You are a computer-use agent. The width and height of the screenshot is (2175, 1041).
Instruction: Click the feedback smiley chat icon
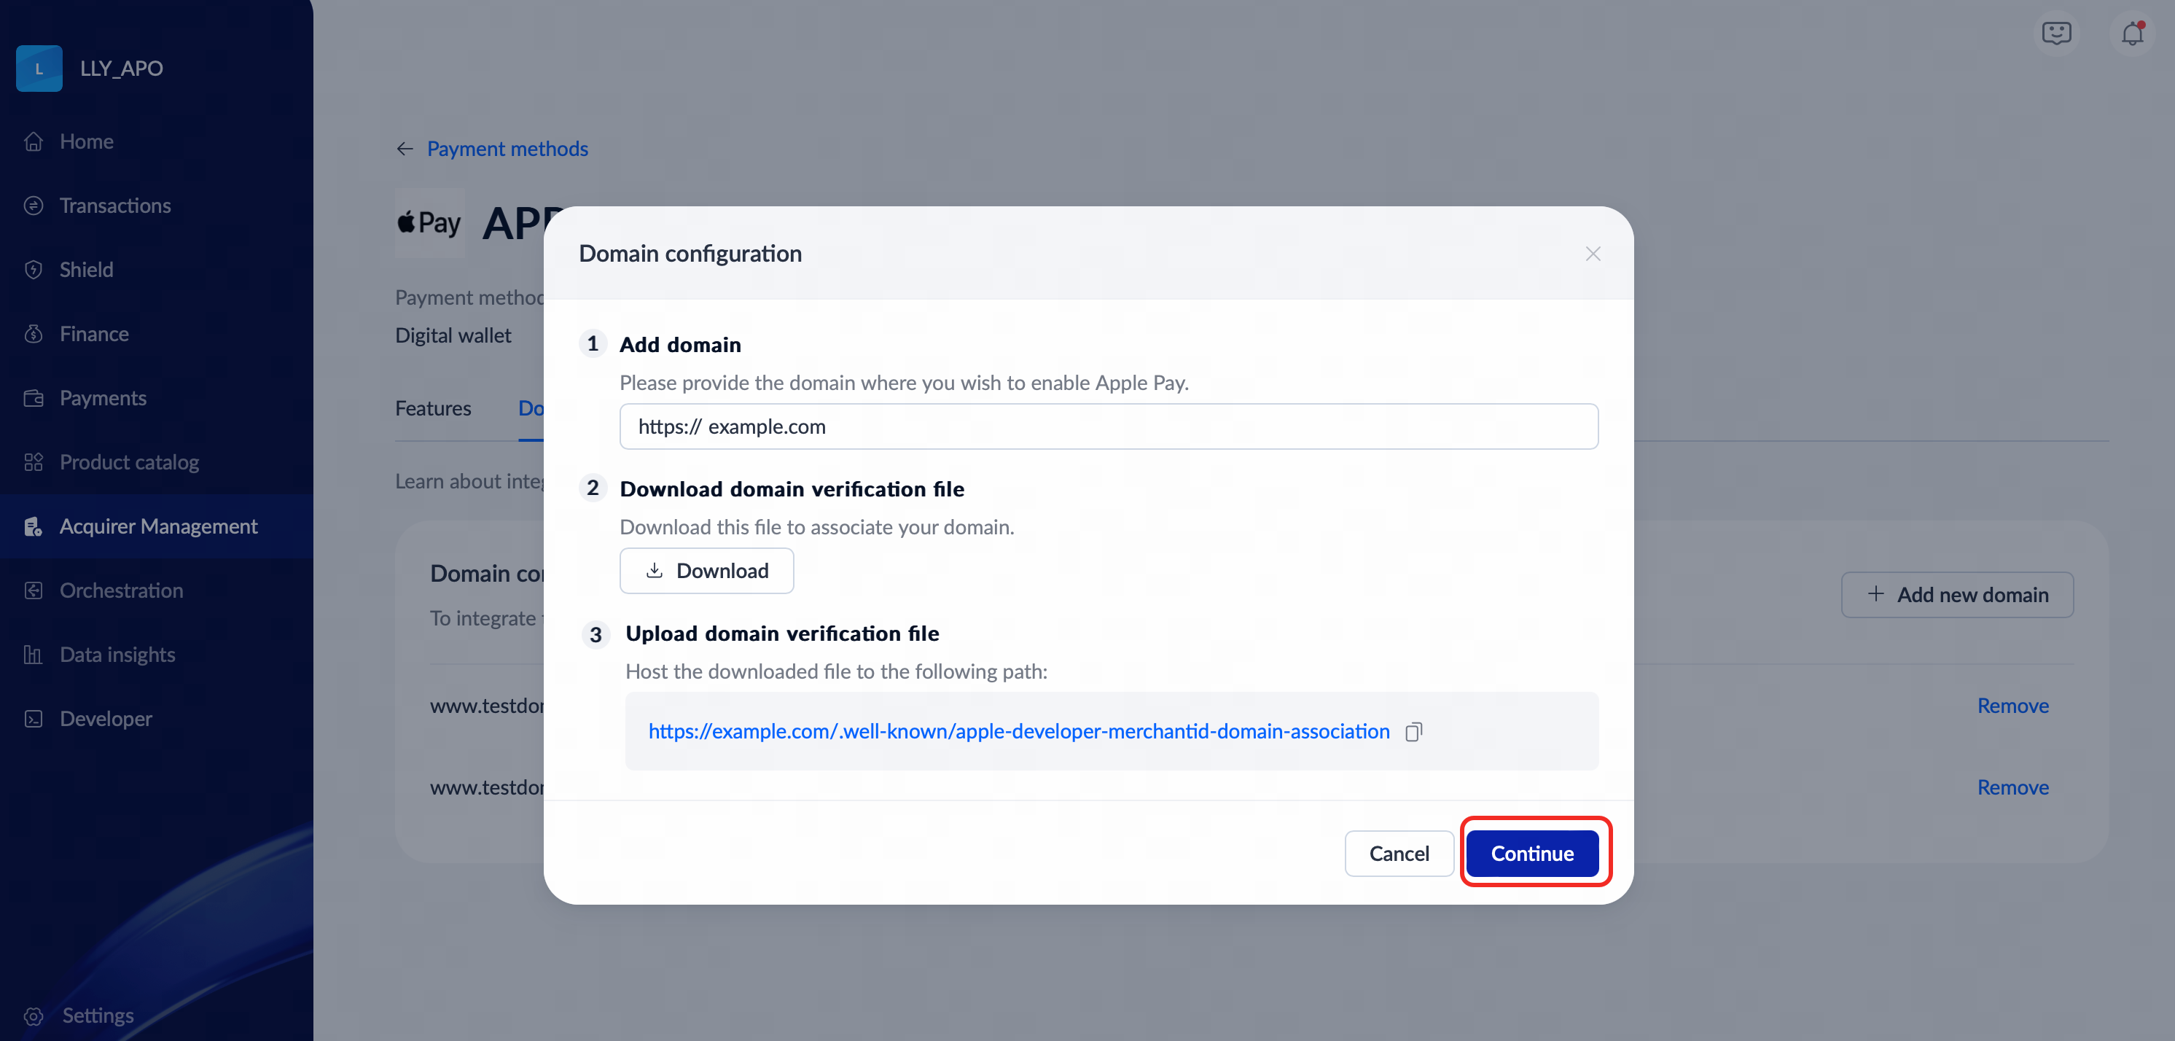(2056, 34)
